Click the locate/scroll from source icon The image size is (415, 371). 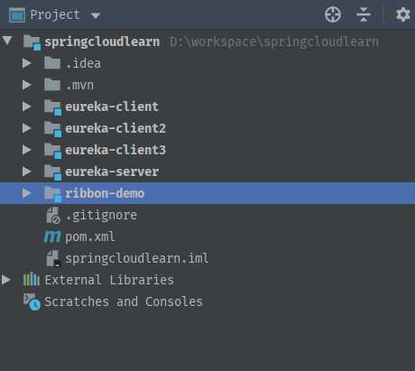[333, 14]
